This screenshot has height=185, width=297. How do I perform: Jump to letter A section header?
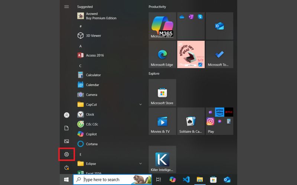[81, 46]
